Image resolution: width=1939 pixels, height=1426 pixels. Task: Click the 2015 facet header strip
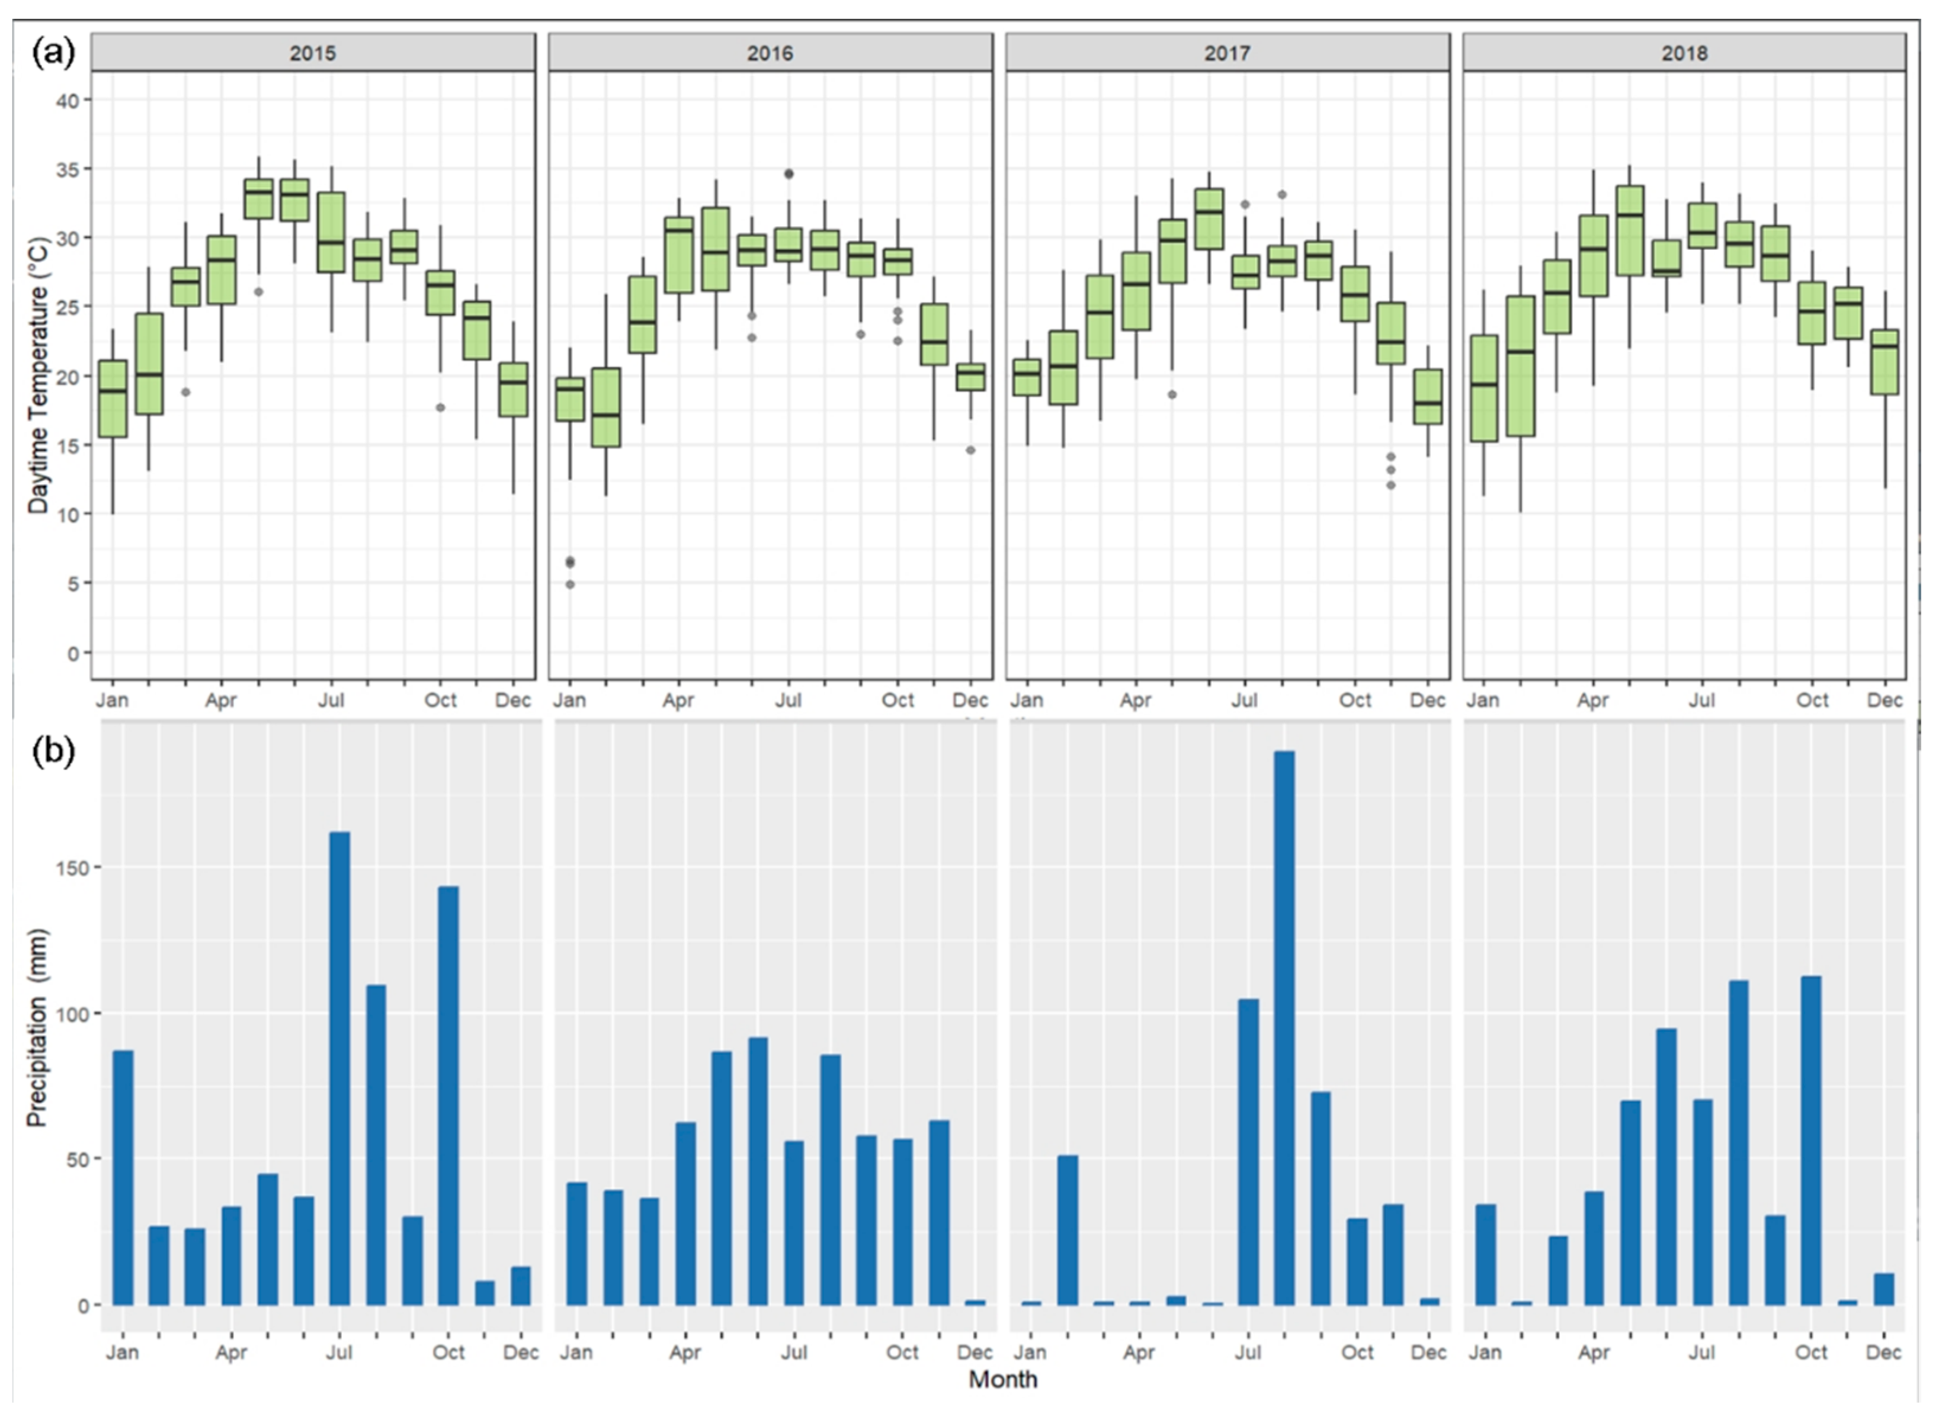pos(313,53)
